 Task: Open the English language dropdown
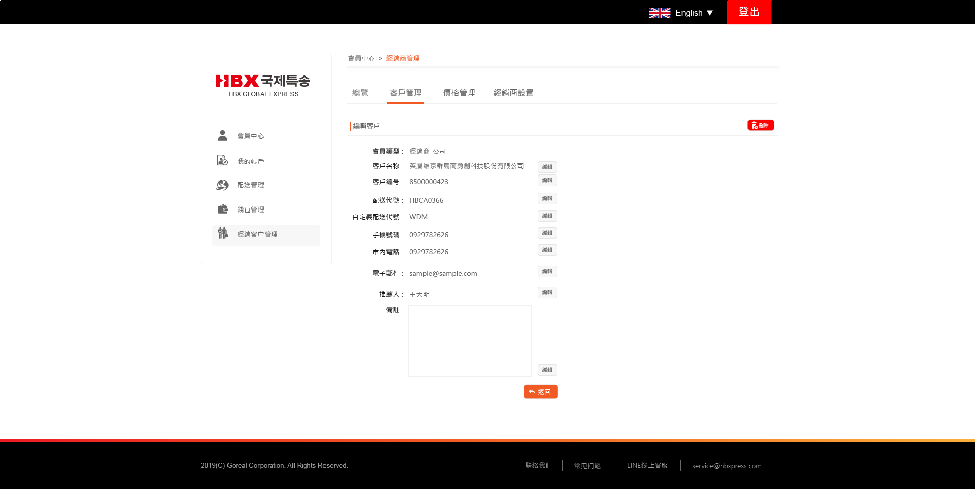[x=694, y=13]
